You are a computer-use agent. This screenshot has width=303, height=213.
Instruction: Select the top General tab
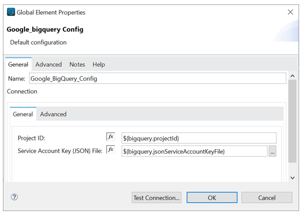click(x=18, y=64)
